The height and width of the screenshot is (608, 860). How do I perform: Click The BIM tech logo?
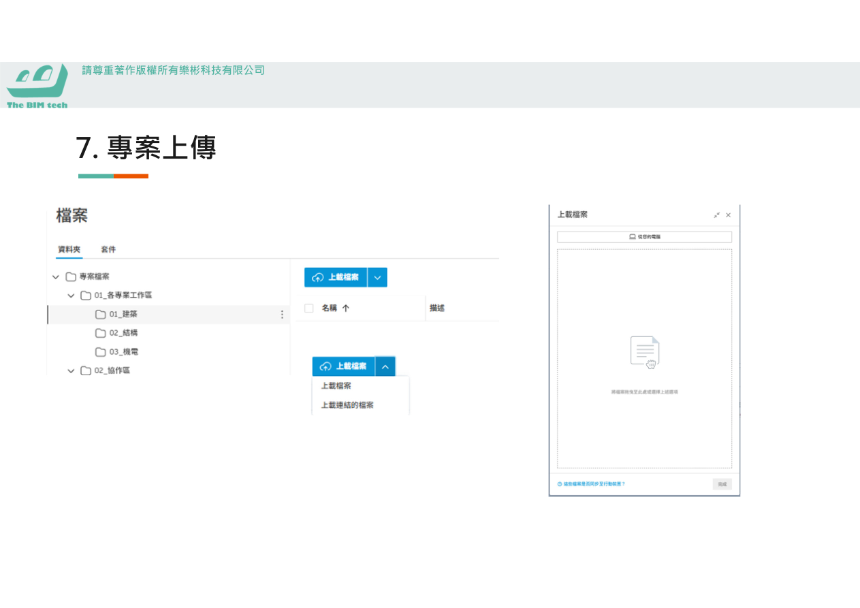click(37, 86)
